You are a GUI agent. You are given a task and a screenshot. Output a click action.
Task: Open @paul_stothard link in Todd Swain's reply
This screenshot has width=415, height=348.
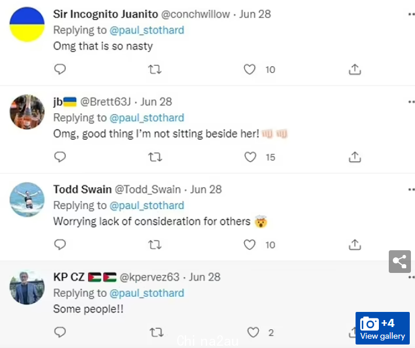pyautogui.click(x=147, y=205)
